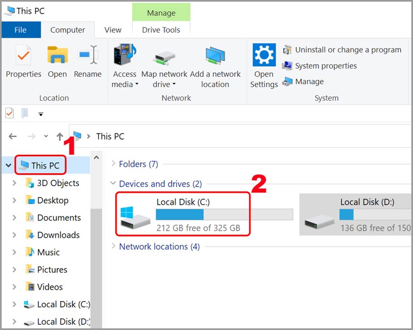Click Add a network location icon
413x330 pixels.
[x=215, y=56]
